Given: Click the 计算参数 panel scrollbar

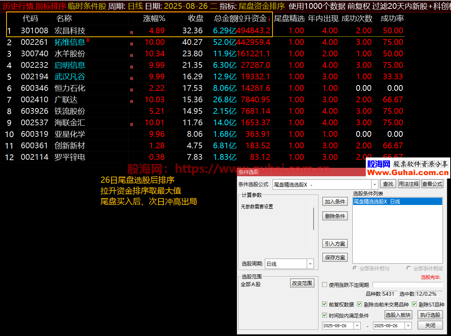Looking at the screenshot, I should tap(313, 218).
